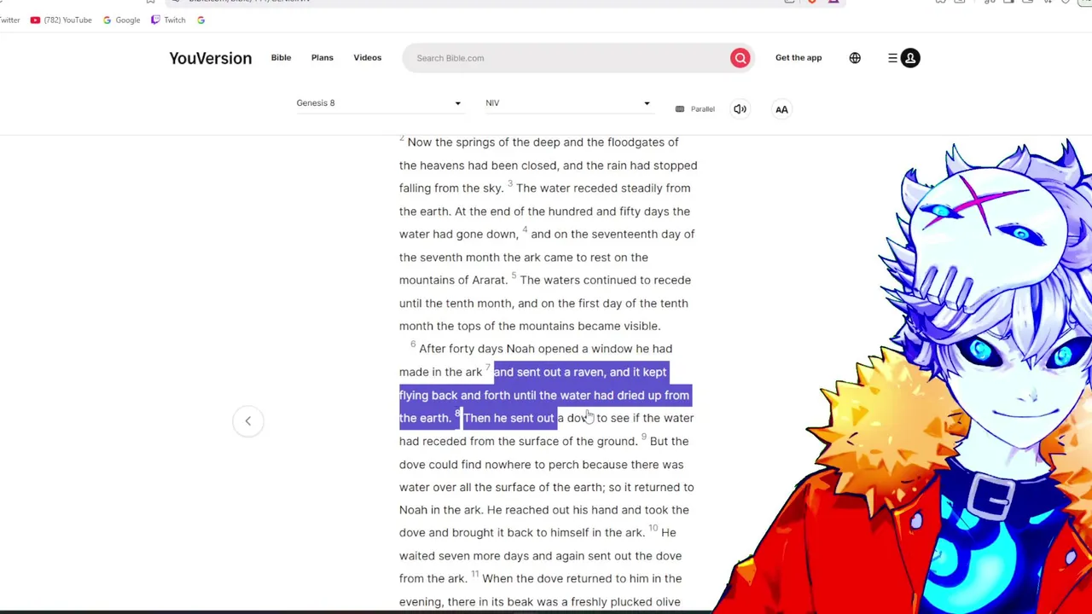Open the user profile avatar

click(x=910, y=58)
